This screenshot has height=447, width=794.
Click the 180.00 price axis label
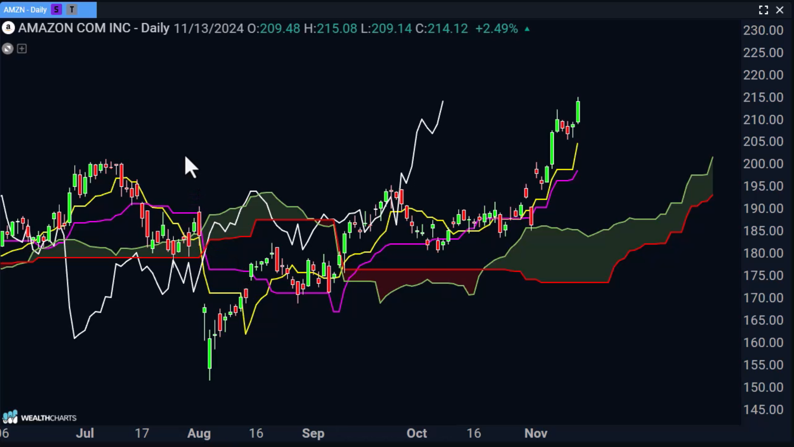[763, 253]
